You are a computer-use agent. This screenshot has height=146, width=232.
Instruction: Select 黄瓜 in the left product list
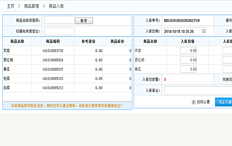pyautogui.click(x=7, y=69)
